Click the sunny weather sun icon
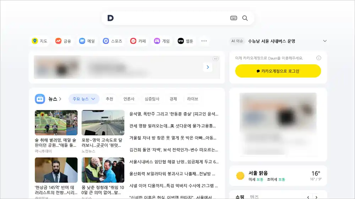Screen dimensions: 355x199 click(240, 176)
